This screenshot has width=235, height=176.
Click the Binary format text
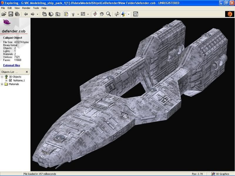pyautogui.click(x=10, y=45)
